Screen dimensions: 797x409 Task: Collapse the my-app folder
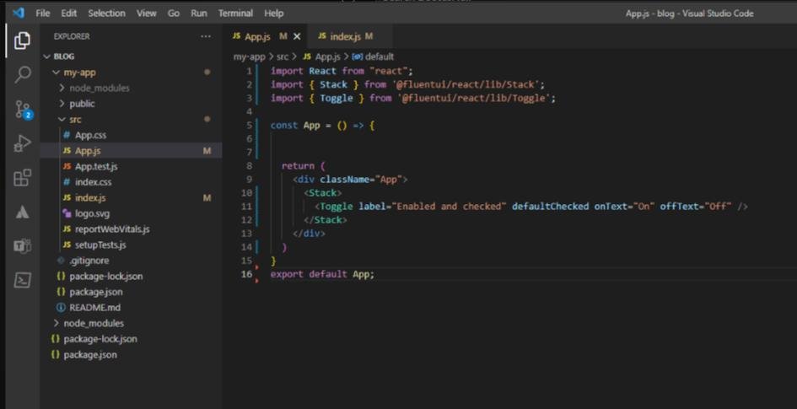[x=79, y=73]
